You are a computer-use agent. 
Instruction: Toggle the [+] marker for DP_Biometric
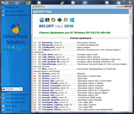click(x=35, y=43)
